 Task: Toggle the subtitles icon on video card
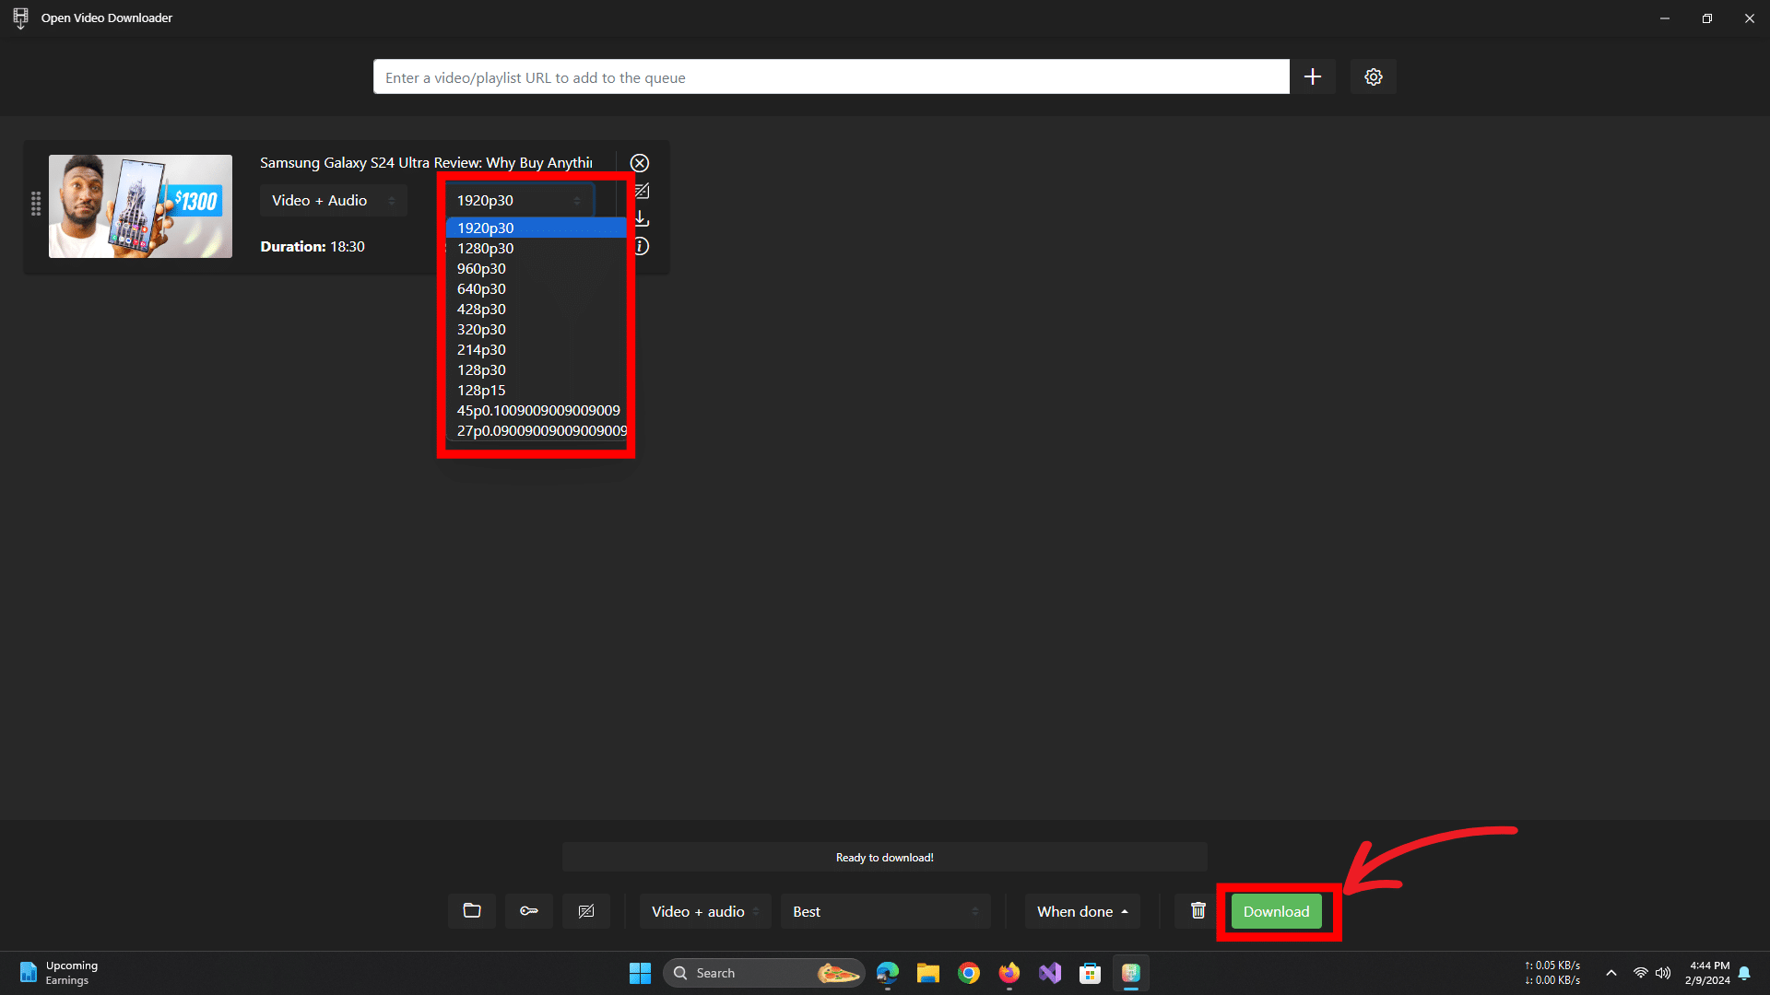click(x=643, y=192)
